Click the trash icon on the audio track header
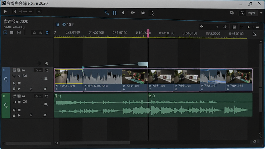The width and height of the screenshot is (265, 149). (47, 96)
